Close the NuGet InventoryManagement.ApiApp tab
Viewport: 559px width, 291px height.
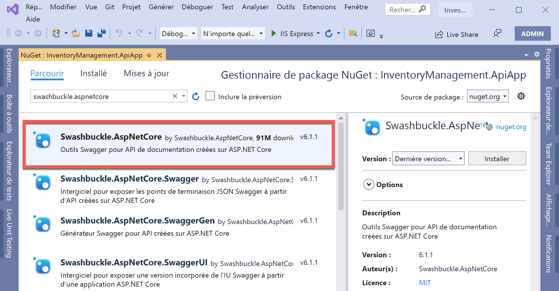point(160,55)
